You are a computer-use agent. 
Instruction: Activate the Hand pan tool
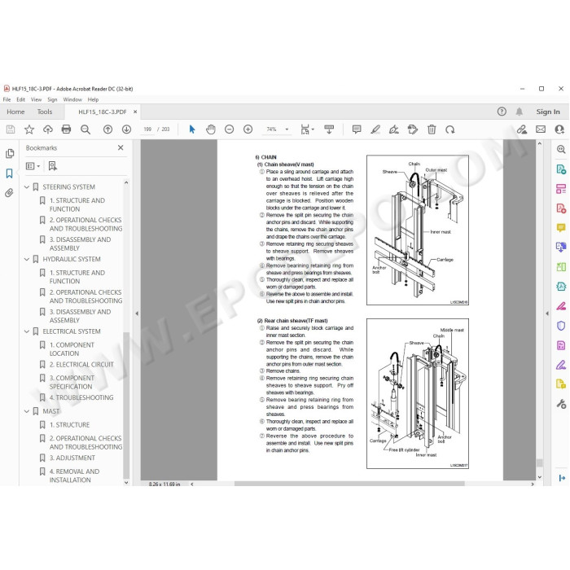click(210, 129)
